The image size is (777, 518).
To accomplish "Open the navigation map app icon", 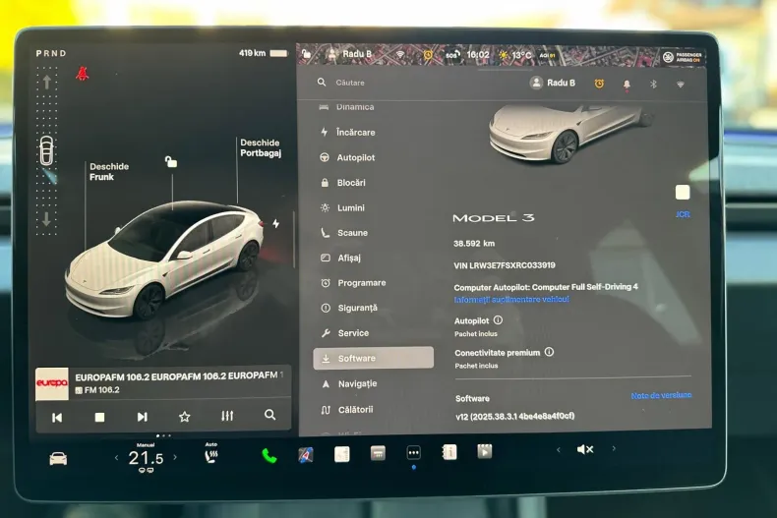I will 306,455.
